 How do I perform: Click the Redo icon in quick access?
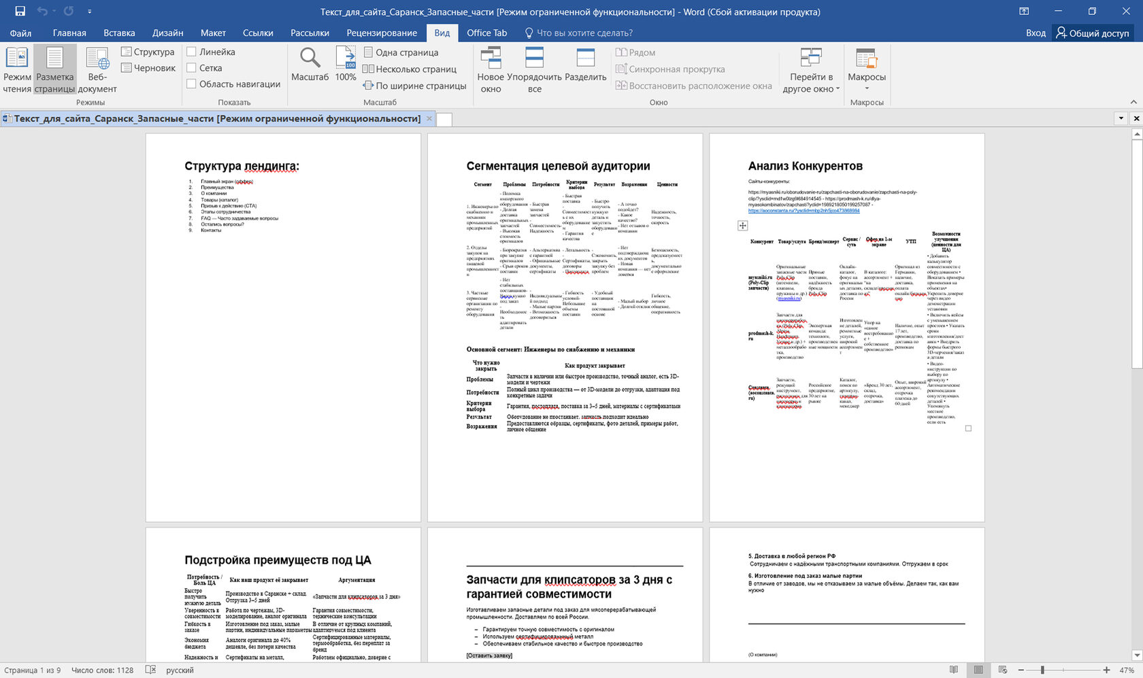pos(69,11)
